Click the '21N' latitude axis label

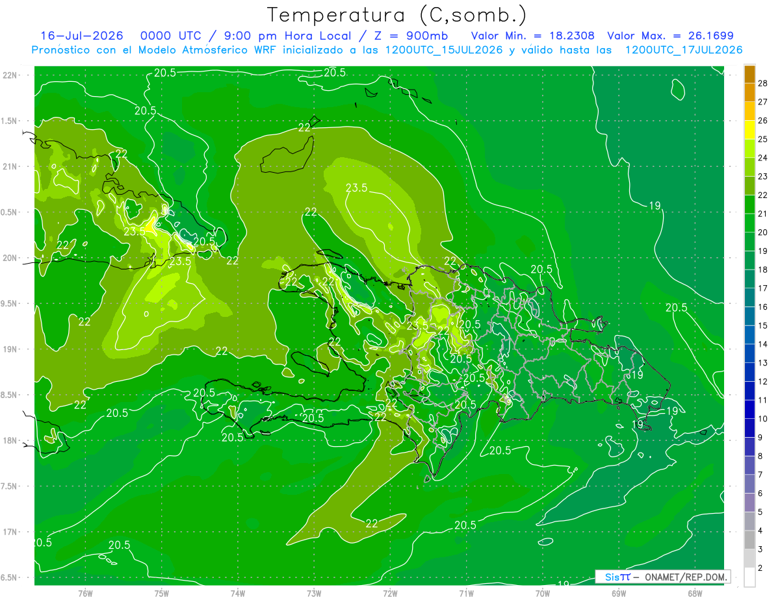(x=10, y=166)
